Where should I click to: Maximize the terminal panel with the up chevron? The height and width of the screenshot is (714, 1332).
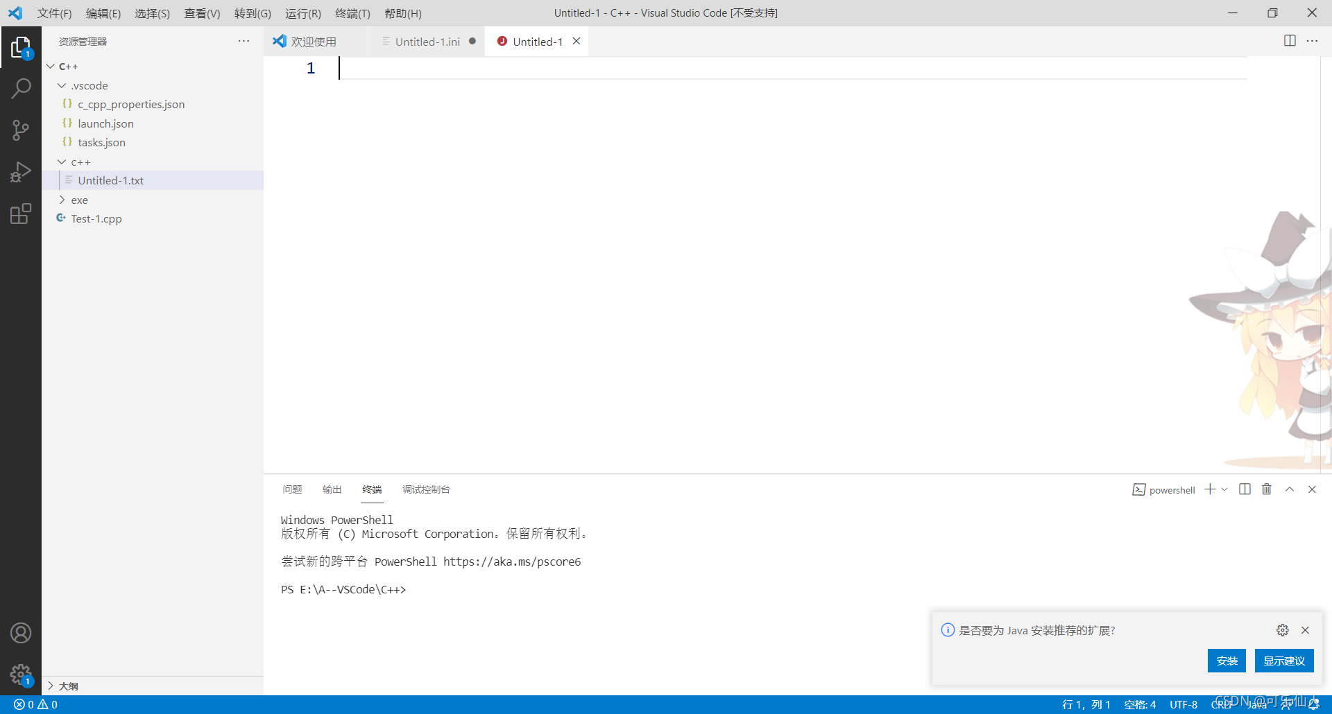click(x=1290, y=489)
